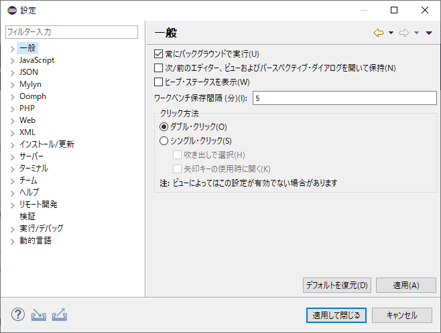Select 実行/デバッグ preferences category
The image size is (441, 333).
pyautogui.click(x=42, y=229)
